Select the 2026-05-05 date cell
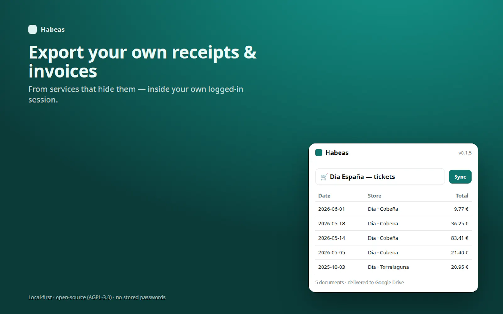Screen dimensions: 503x314 (331, 252)
